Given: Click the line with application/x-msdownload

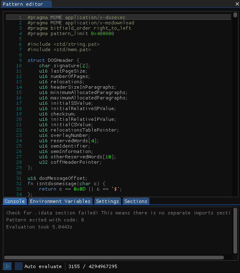Looking at the screenshot, I should [x=81, y=23].
